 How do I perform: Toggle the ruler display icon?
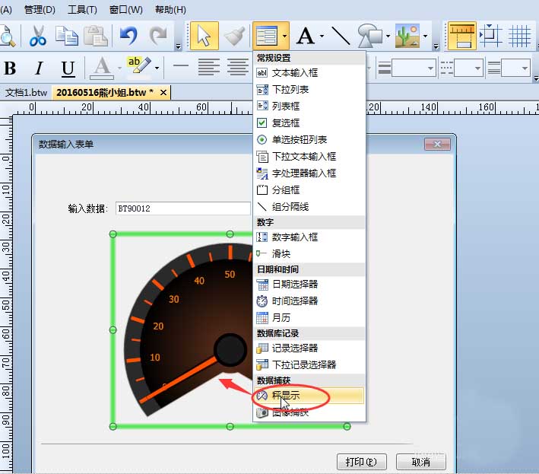(462, 36)
